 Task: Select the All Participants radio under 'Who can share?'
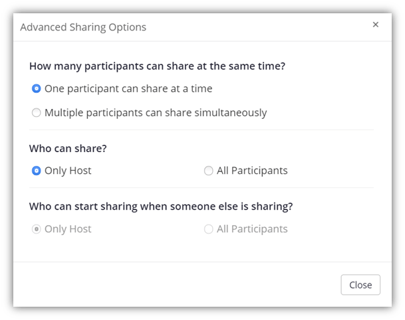coord(208,171)
